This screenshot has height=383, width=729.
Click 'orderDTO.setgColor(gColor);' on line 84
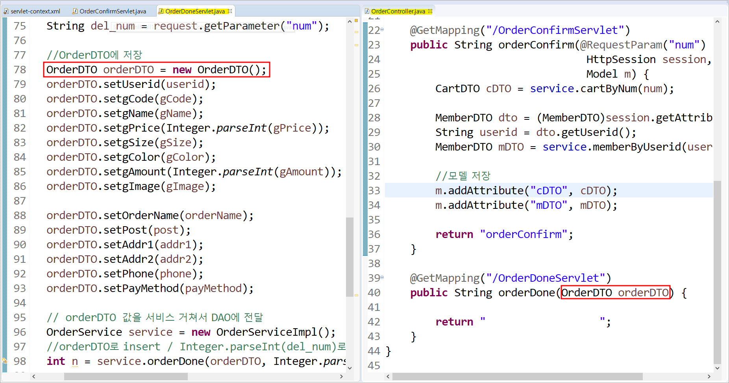131,157
